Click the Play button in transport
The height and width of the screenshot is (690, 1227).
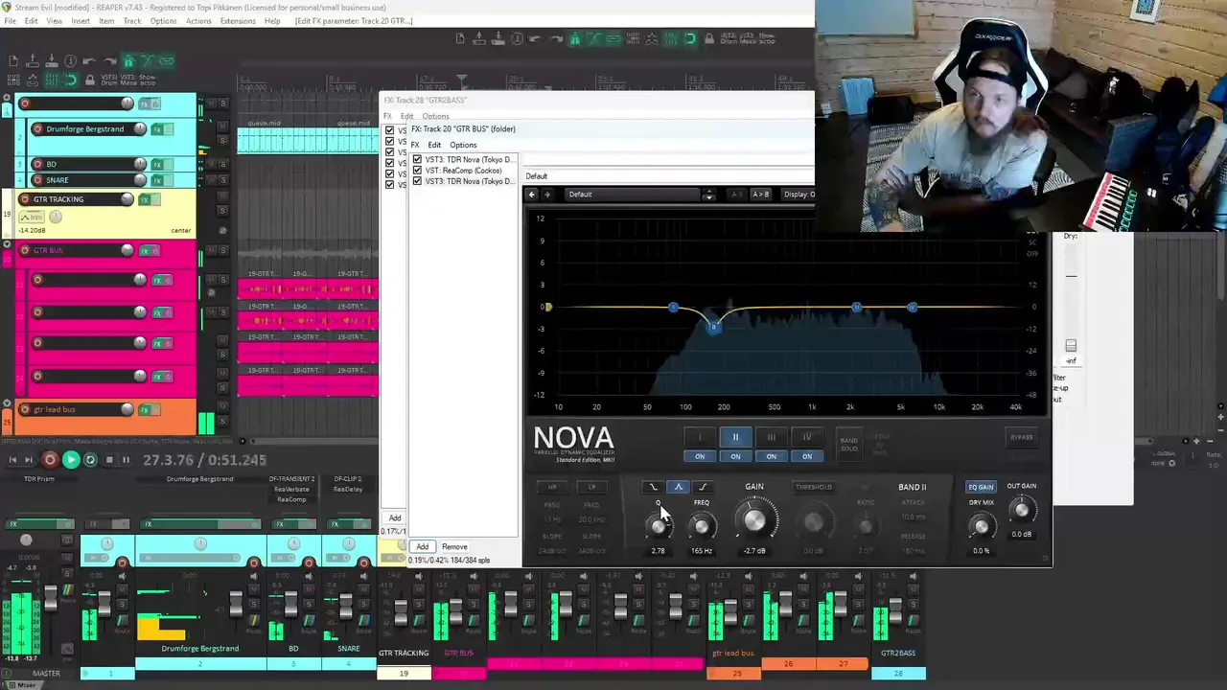coord(70,460)
